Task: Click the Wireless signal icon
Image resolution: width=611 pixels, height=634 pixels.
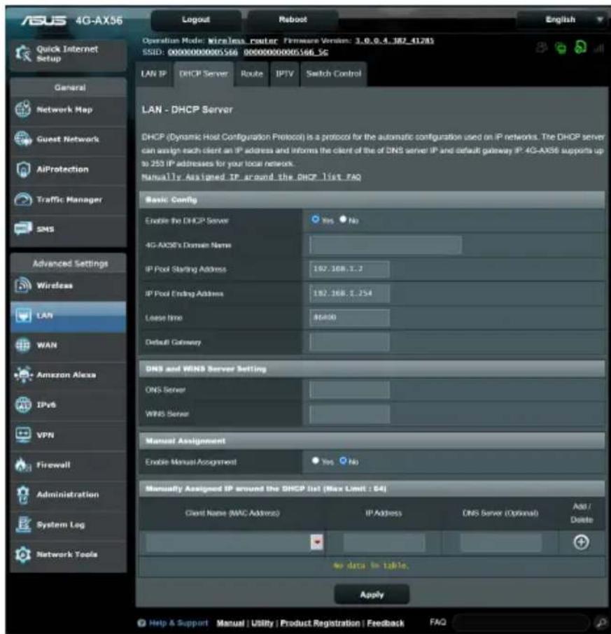Action: point(23,286)
